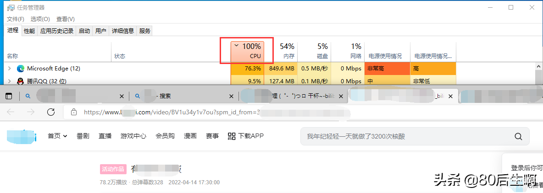Open the 番剧 navigation link
The image size is (543, 193).
[83, 136]
